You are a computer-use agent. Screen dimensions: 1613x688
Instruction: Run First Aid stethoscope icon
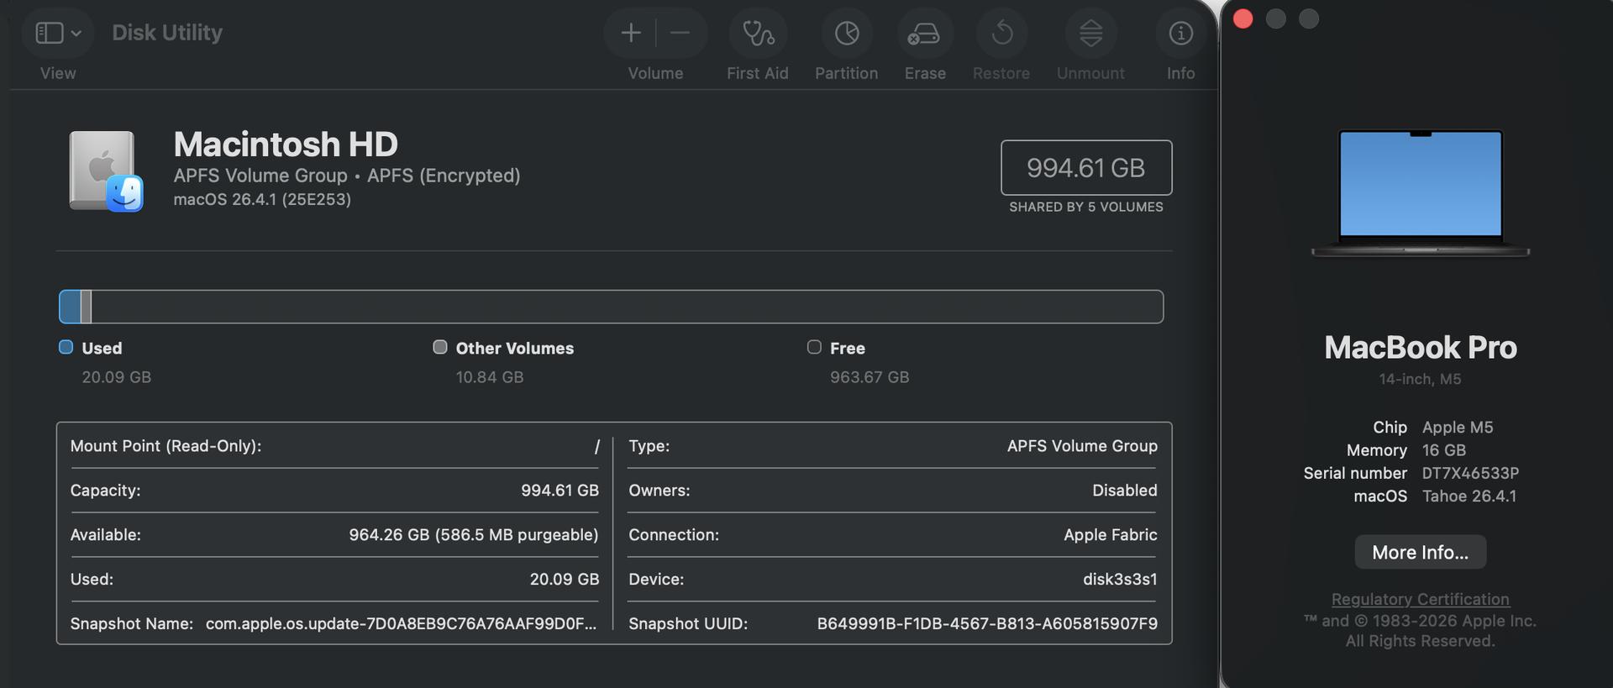758,33
